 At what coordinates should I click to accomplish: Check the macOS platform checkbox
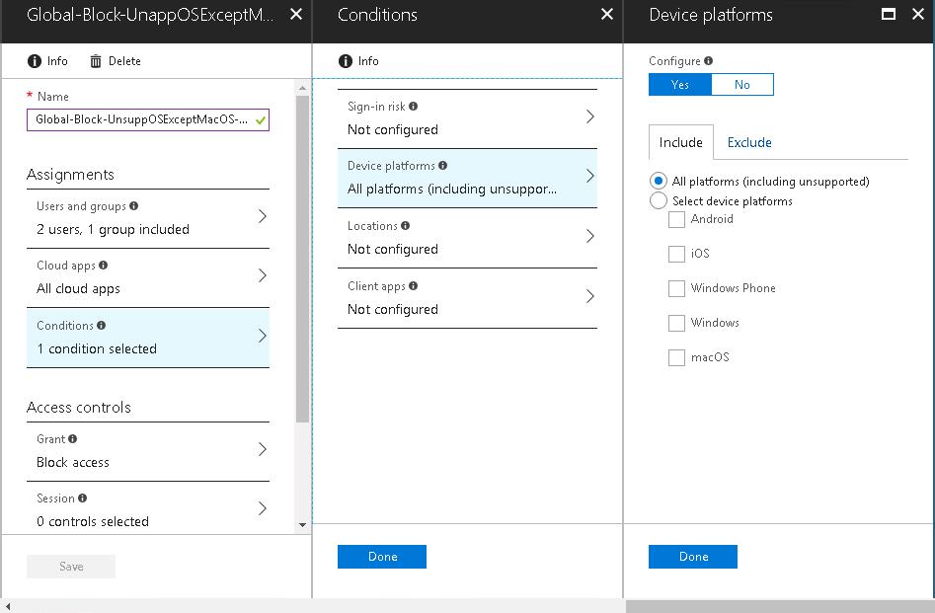(676, 357)
